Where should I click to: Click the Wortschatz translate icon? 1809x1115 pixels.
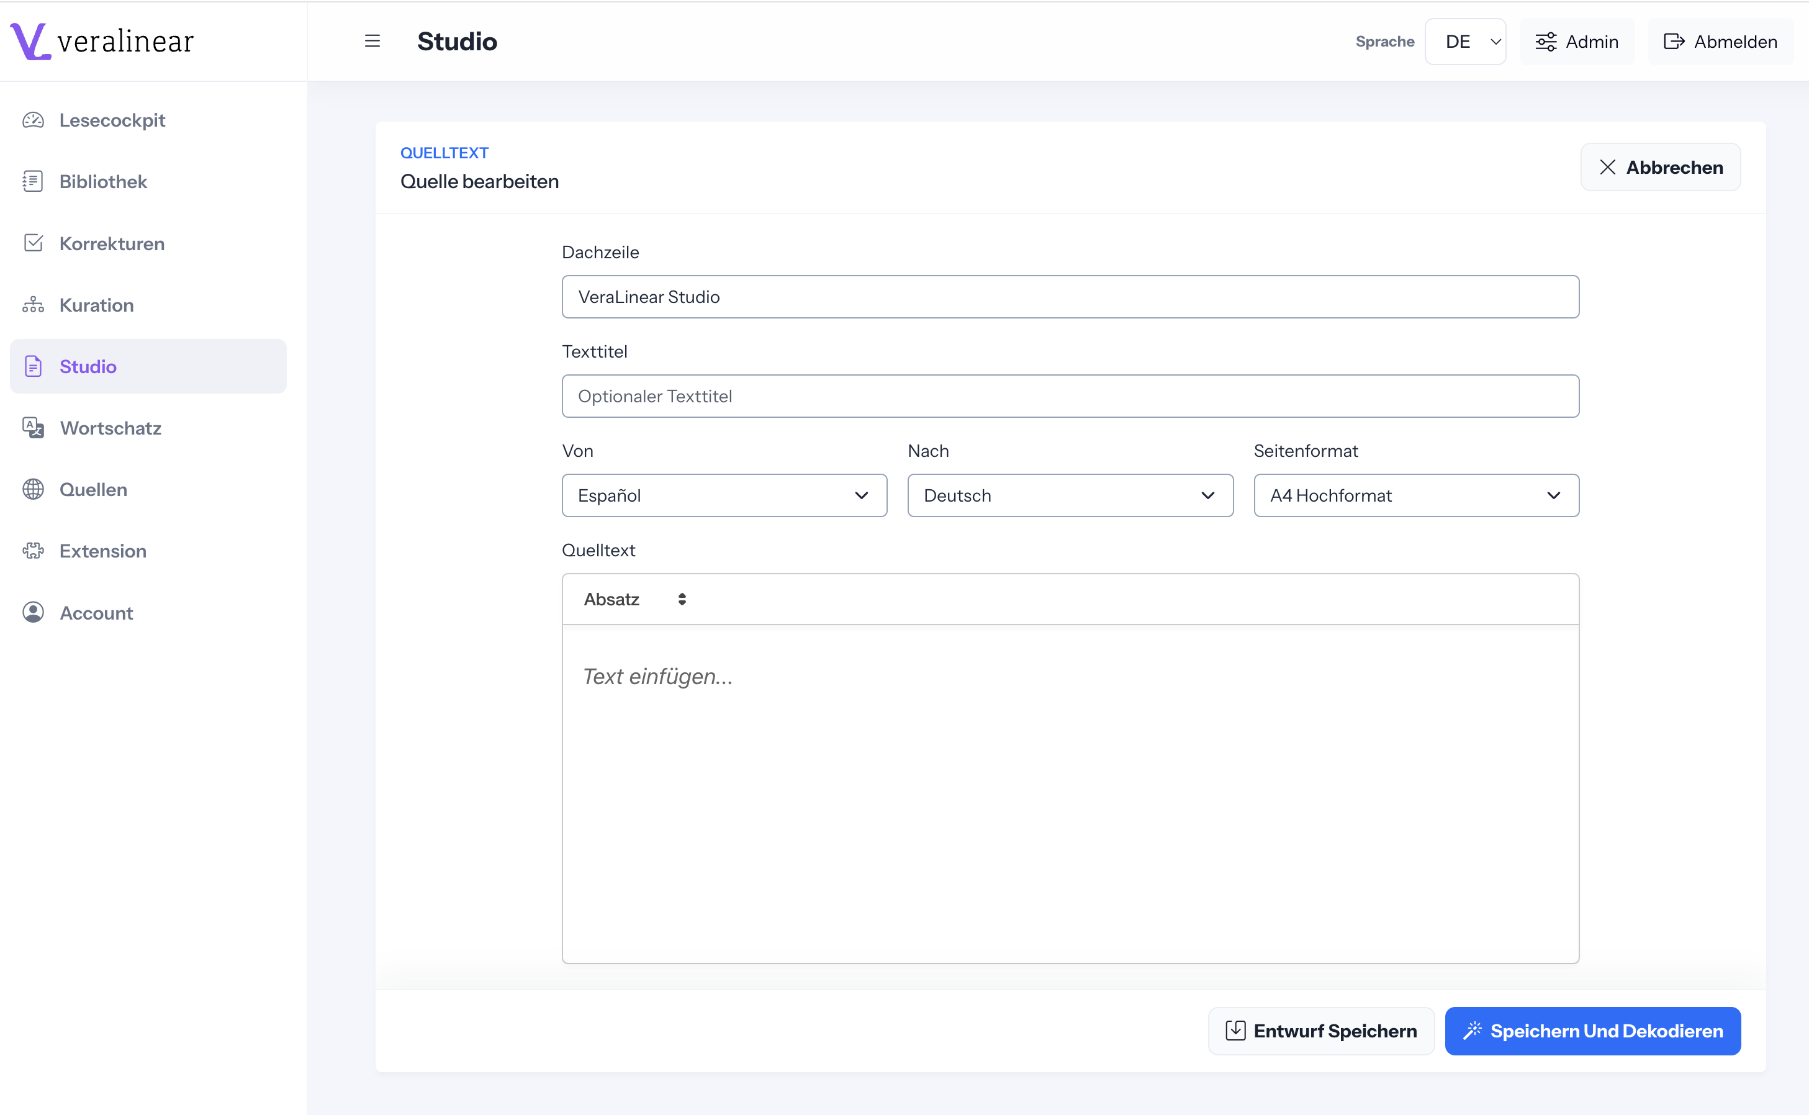click(33, 428)
